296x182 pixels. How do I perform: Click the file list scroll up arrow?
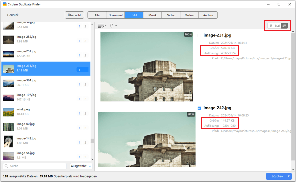tap(92, 25)
